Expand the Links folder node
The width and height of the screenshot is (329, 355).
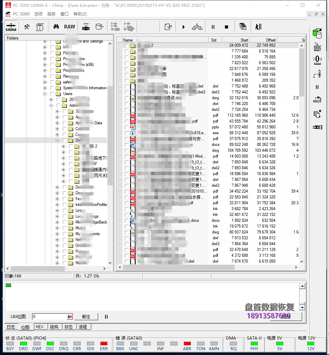pyautogui.click(x=57, y=210)
